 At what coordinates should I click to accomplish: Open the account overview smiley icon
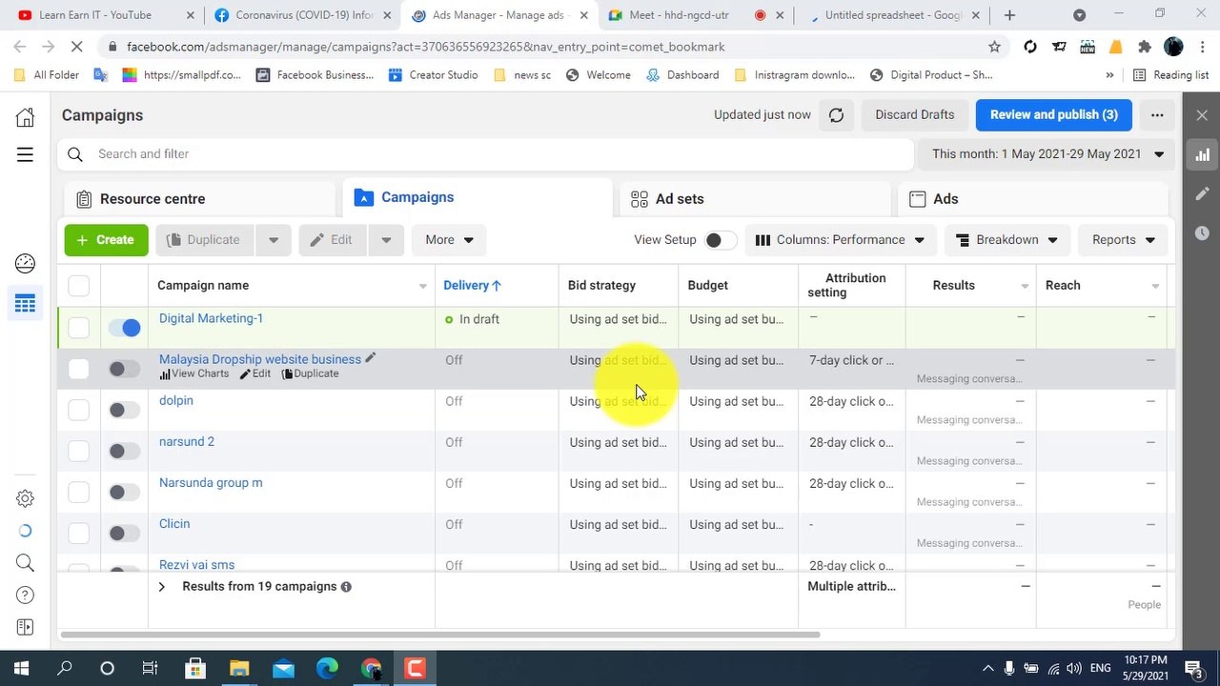25,264
